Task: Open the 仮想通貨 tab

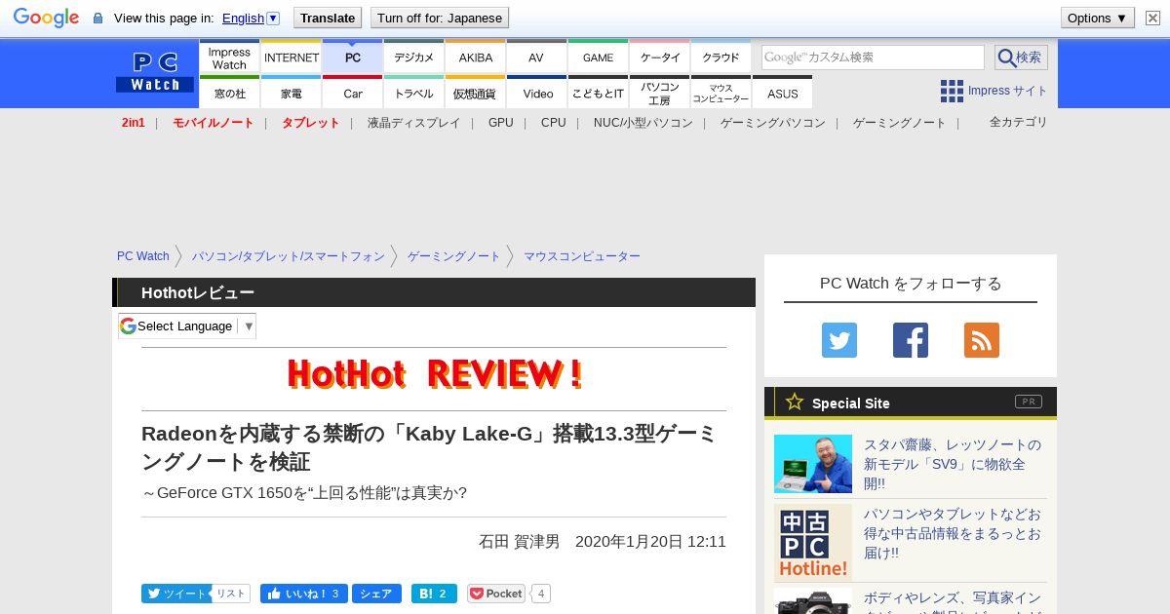Action: click(476, 93)
